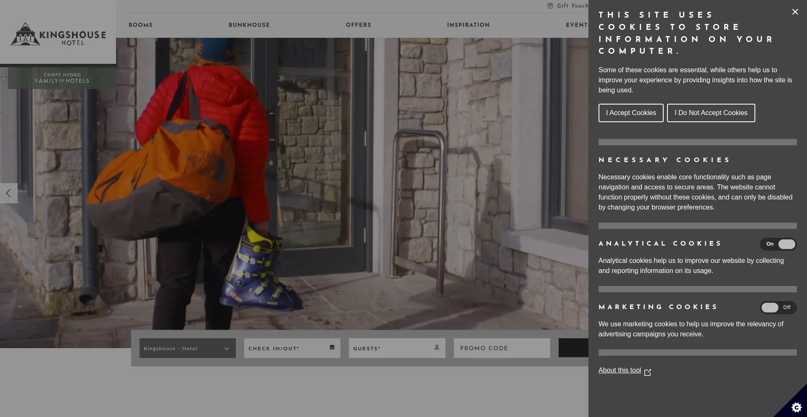Open the Rooms menu
Screen dimensions: 807x417
point(140,25)
